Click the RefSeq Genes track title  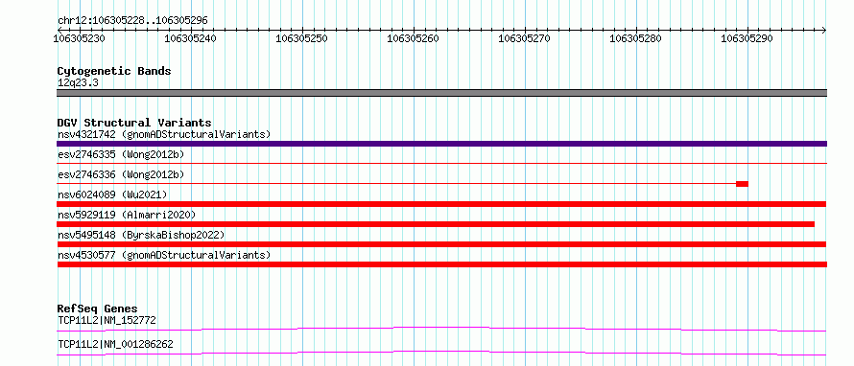(x=98, y=309)
